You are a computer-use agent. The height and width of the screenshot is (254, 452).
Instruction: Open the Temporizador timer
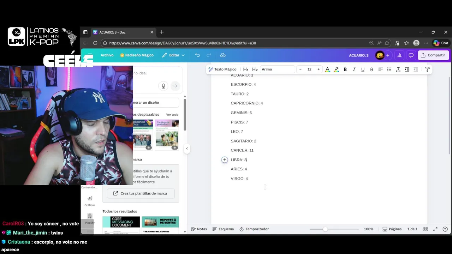pyautogui.click(x=254, y=229)
